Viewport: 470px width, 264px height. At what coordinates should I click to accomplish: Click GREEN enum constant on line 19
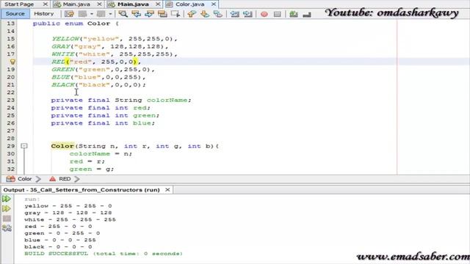(x=62, y=70)
